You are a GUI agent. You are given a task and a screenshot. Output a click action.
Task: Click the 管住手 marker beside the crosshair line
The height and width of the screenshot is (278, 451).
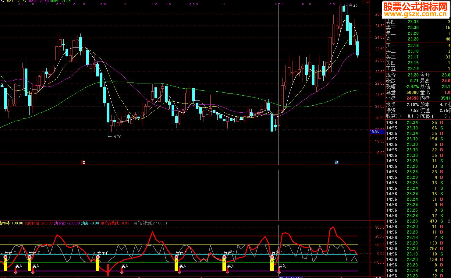(277, 253)
